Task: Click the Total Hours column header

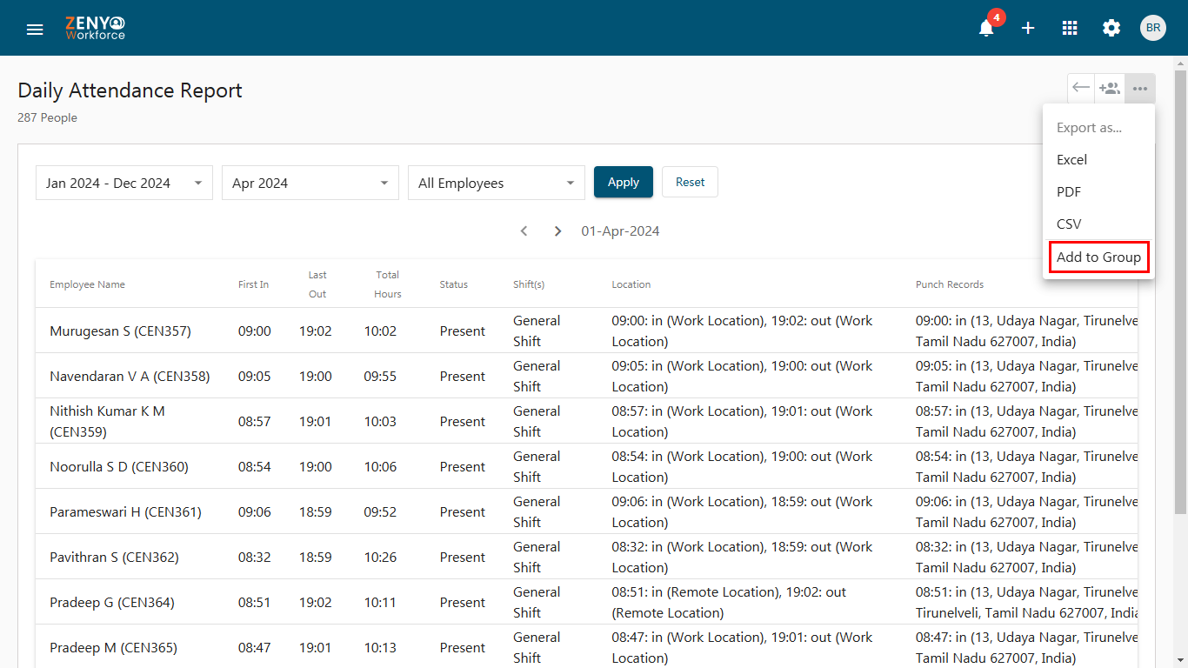Action: 388,284
